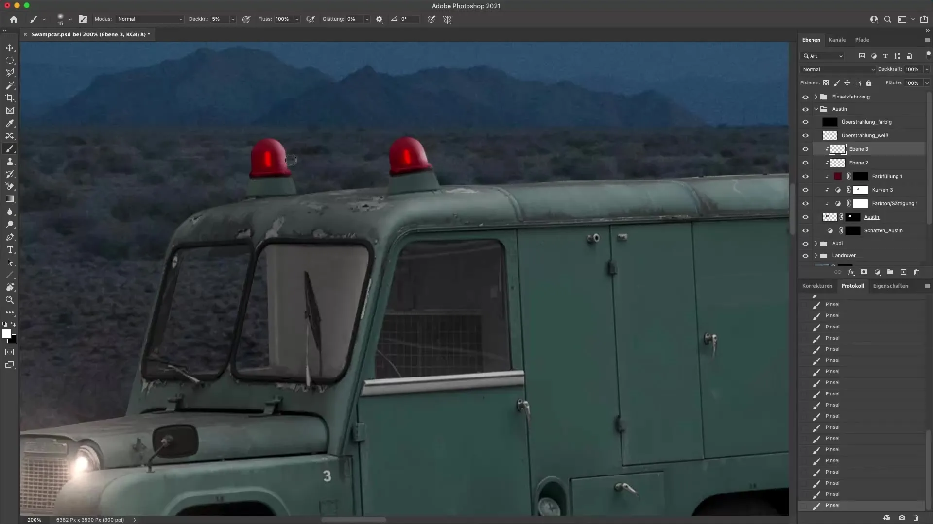The width and height of the screenshot is (933, 524).
Task: Hide the Ebene 3 layer
Action: 805,149
